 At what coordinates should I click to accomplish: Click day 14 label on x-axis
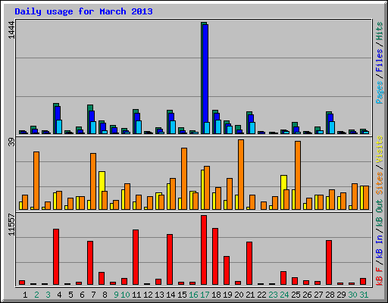(x=171, y=295)
